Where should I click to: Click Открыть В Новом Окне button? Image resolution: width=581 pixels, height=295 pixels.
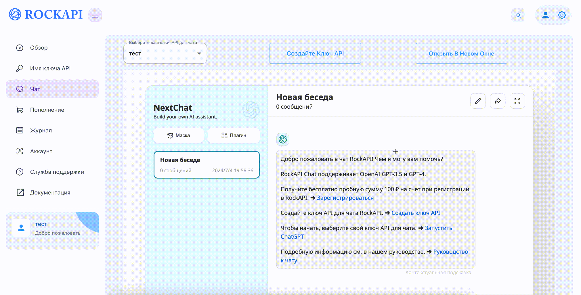(461, 53)
